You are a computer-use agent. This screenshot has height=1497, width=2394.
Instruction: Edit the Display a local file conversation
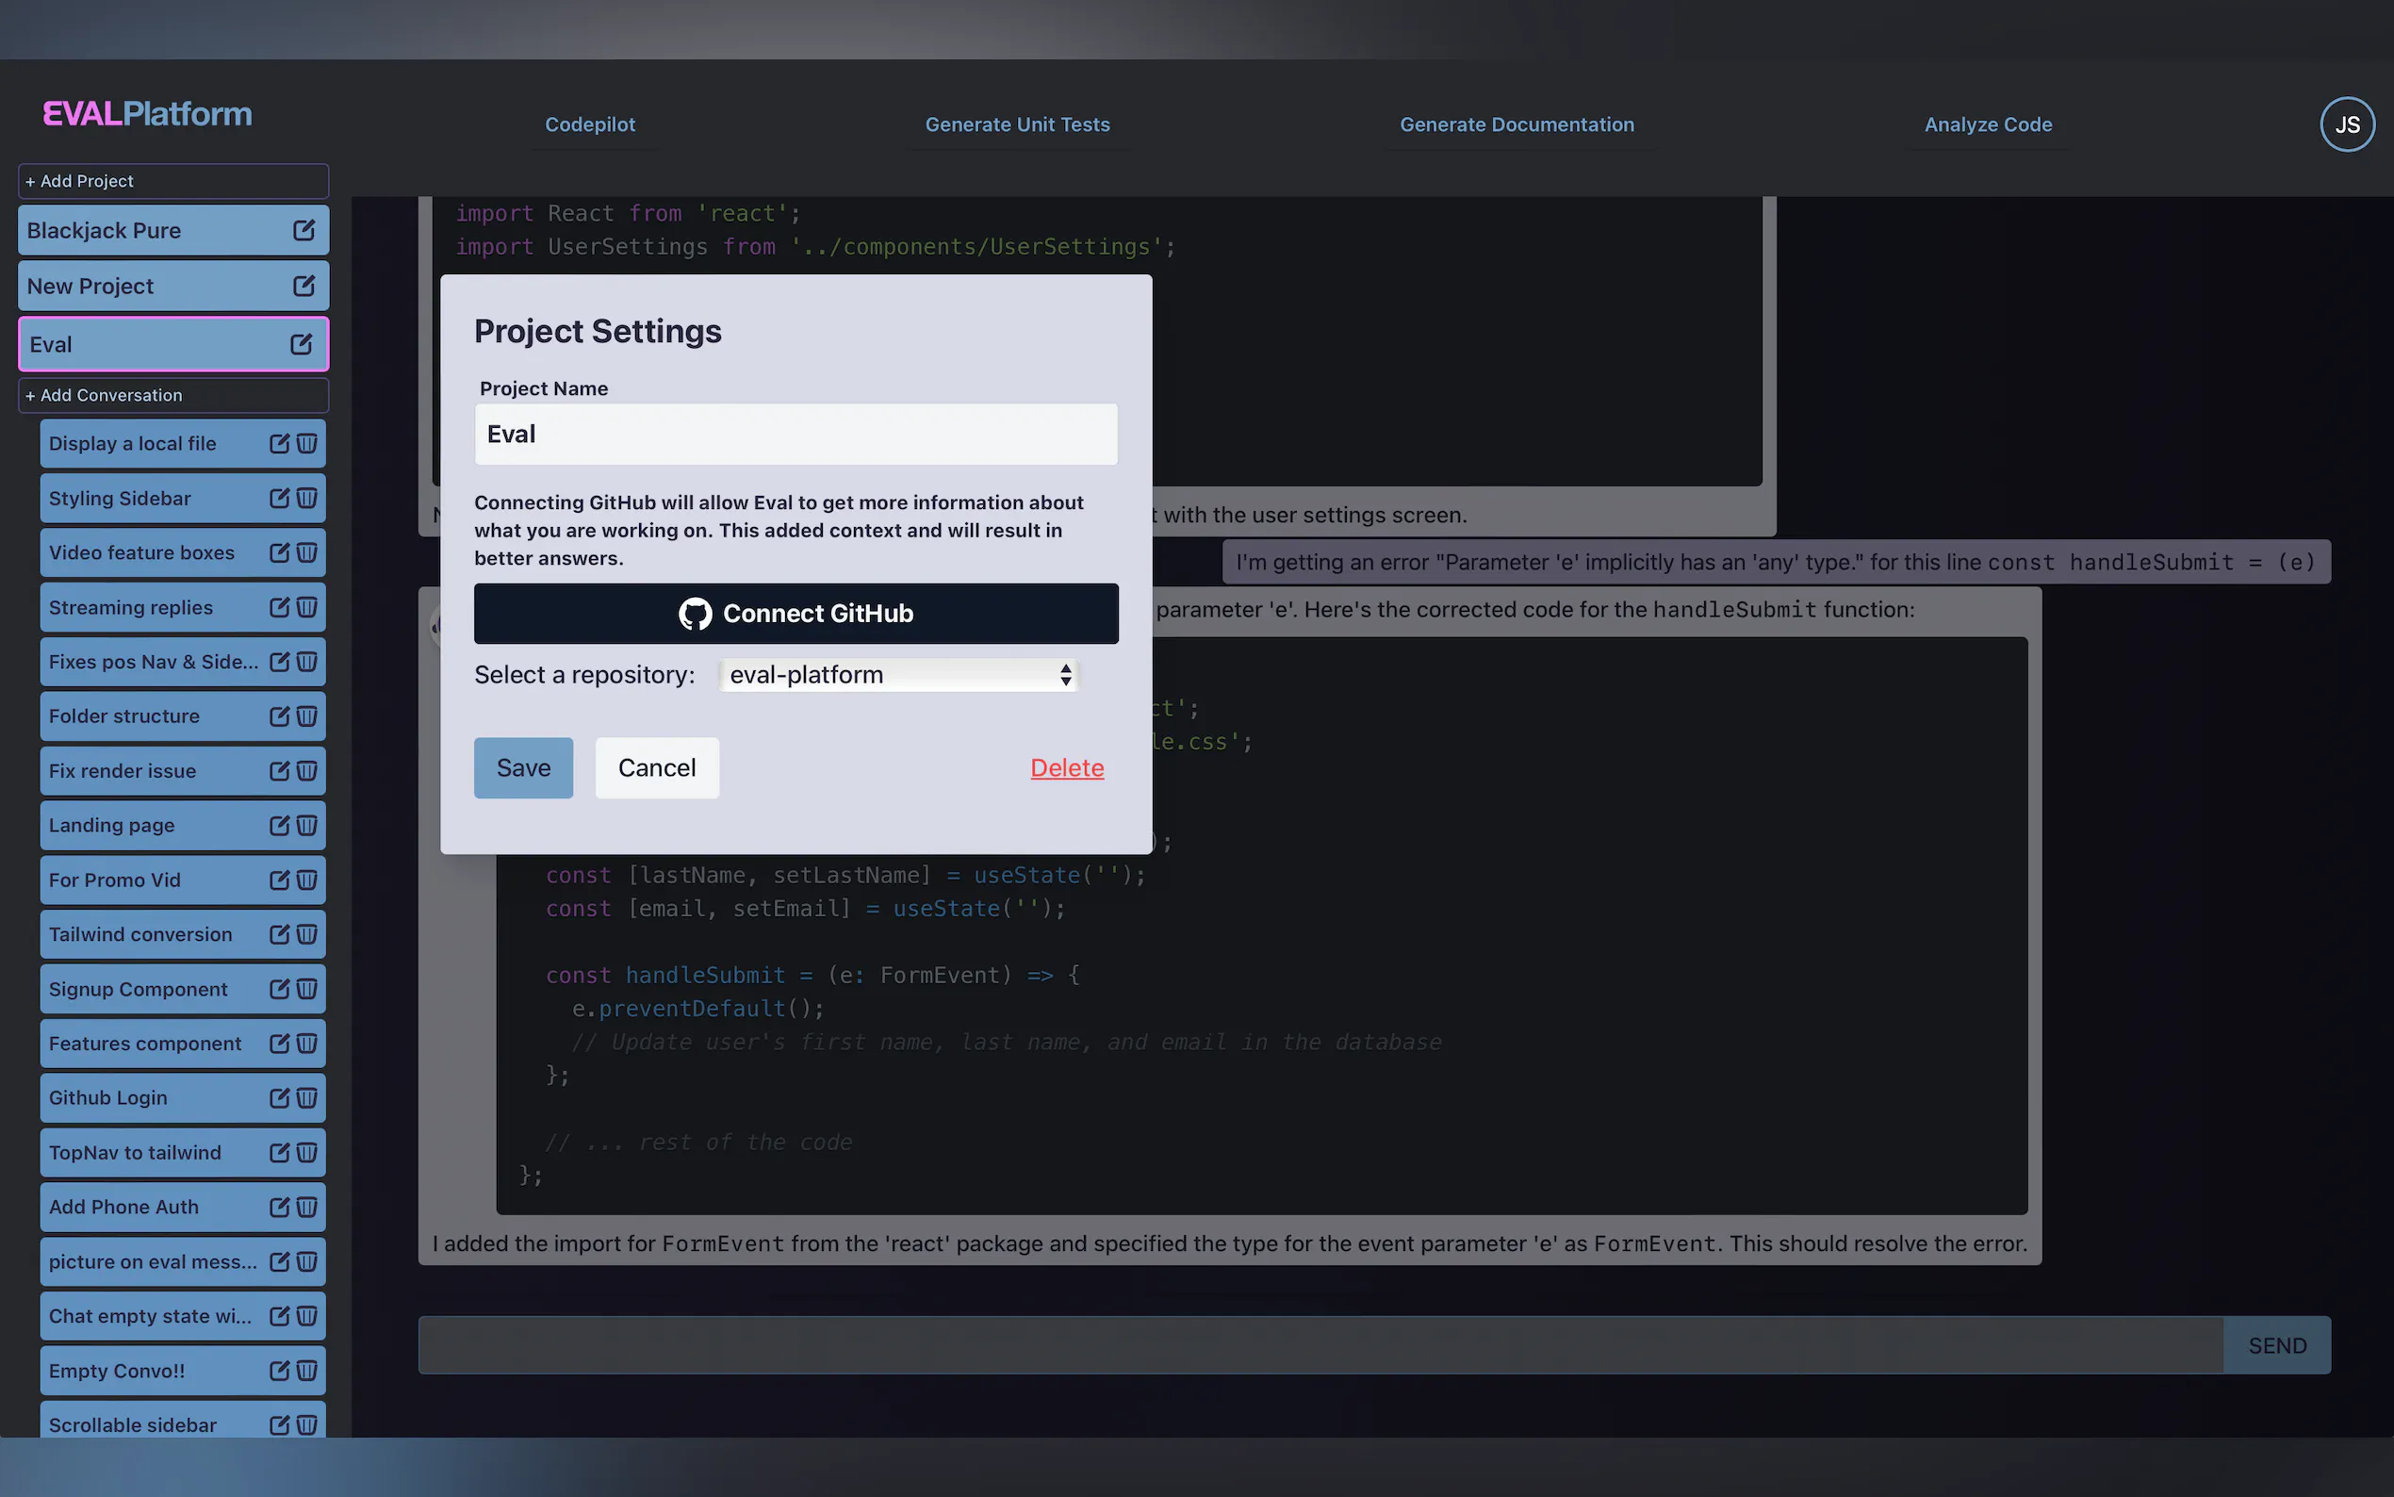(279, 444)
